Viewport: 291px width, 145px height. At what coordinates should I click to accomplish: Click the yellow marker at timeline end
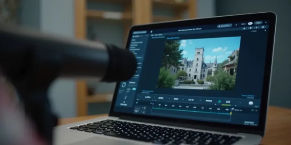(x=231, y=113)
